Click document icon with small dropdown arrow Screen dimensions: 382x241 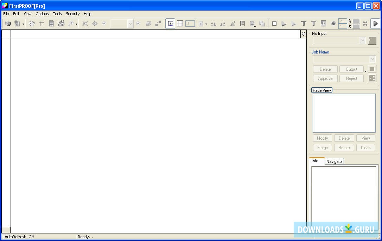[253, 24]
